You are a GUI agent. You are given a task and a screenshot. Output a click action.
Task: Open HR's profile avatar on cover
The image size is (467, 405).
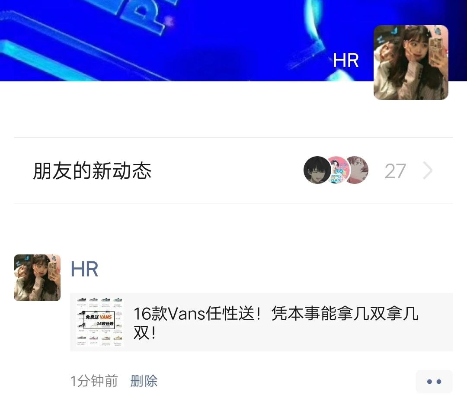coord(411,62)
